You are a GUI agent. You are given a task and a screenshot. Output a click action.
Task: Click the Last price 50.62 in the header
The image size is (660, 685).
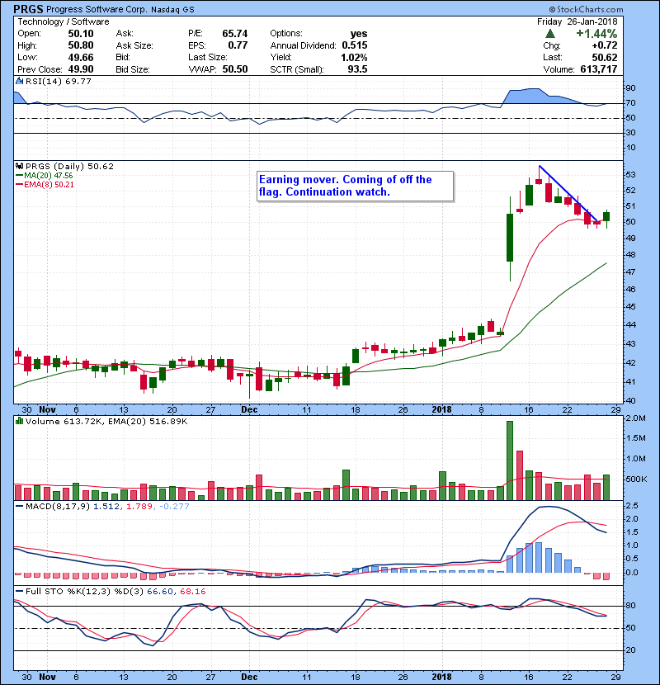click(x=605, y=57)
